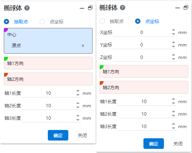Open help icon in right 椭球体 panel
The width and height of the screenshot is (192, 153).
click(x=123, y=8)
